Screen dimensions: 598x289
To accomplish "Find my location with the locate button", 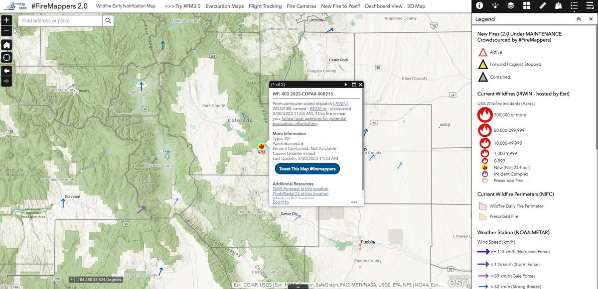I will [6, 58].
